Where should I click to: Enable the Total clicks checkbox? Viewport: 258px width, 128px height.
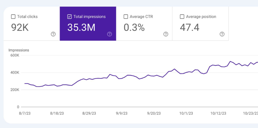[x=13, y=17]
